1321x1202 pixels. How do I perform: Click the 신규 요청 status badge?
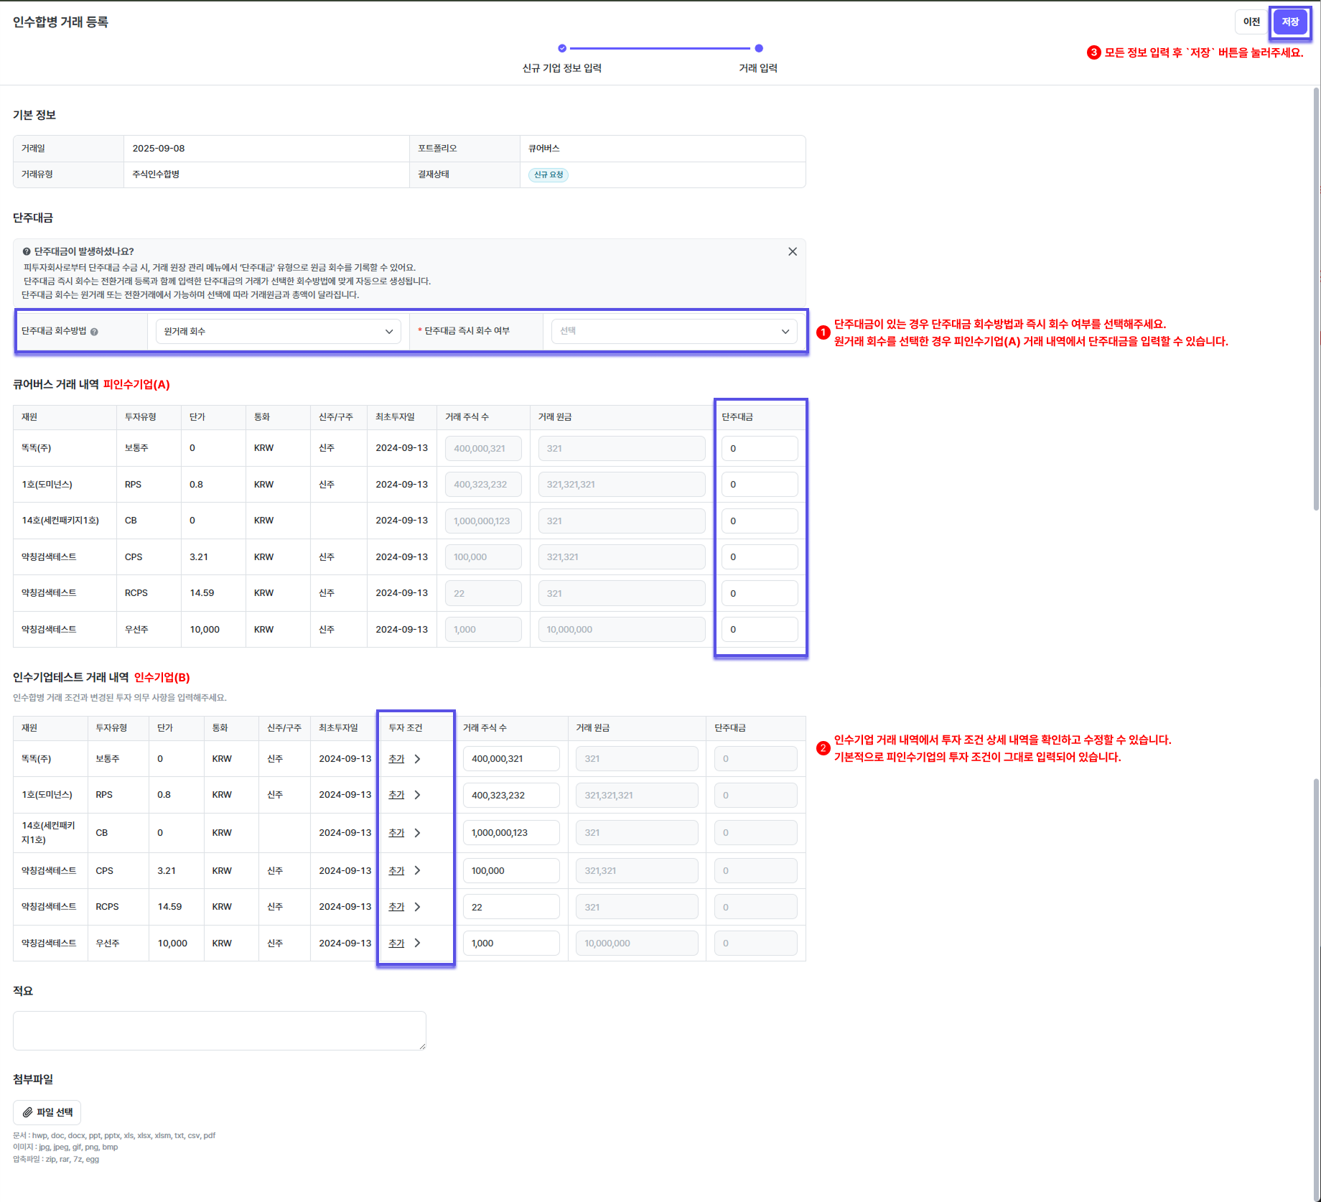pos(549,174)
